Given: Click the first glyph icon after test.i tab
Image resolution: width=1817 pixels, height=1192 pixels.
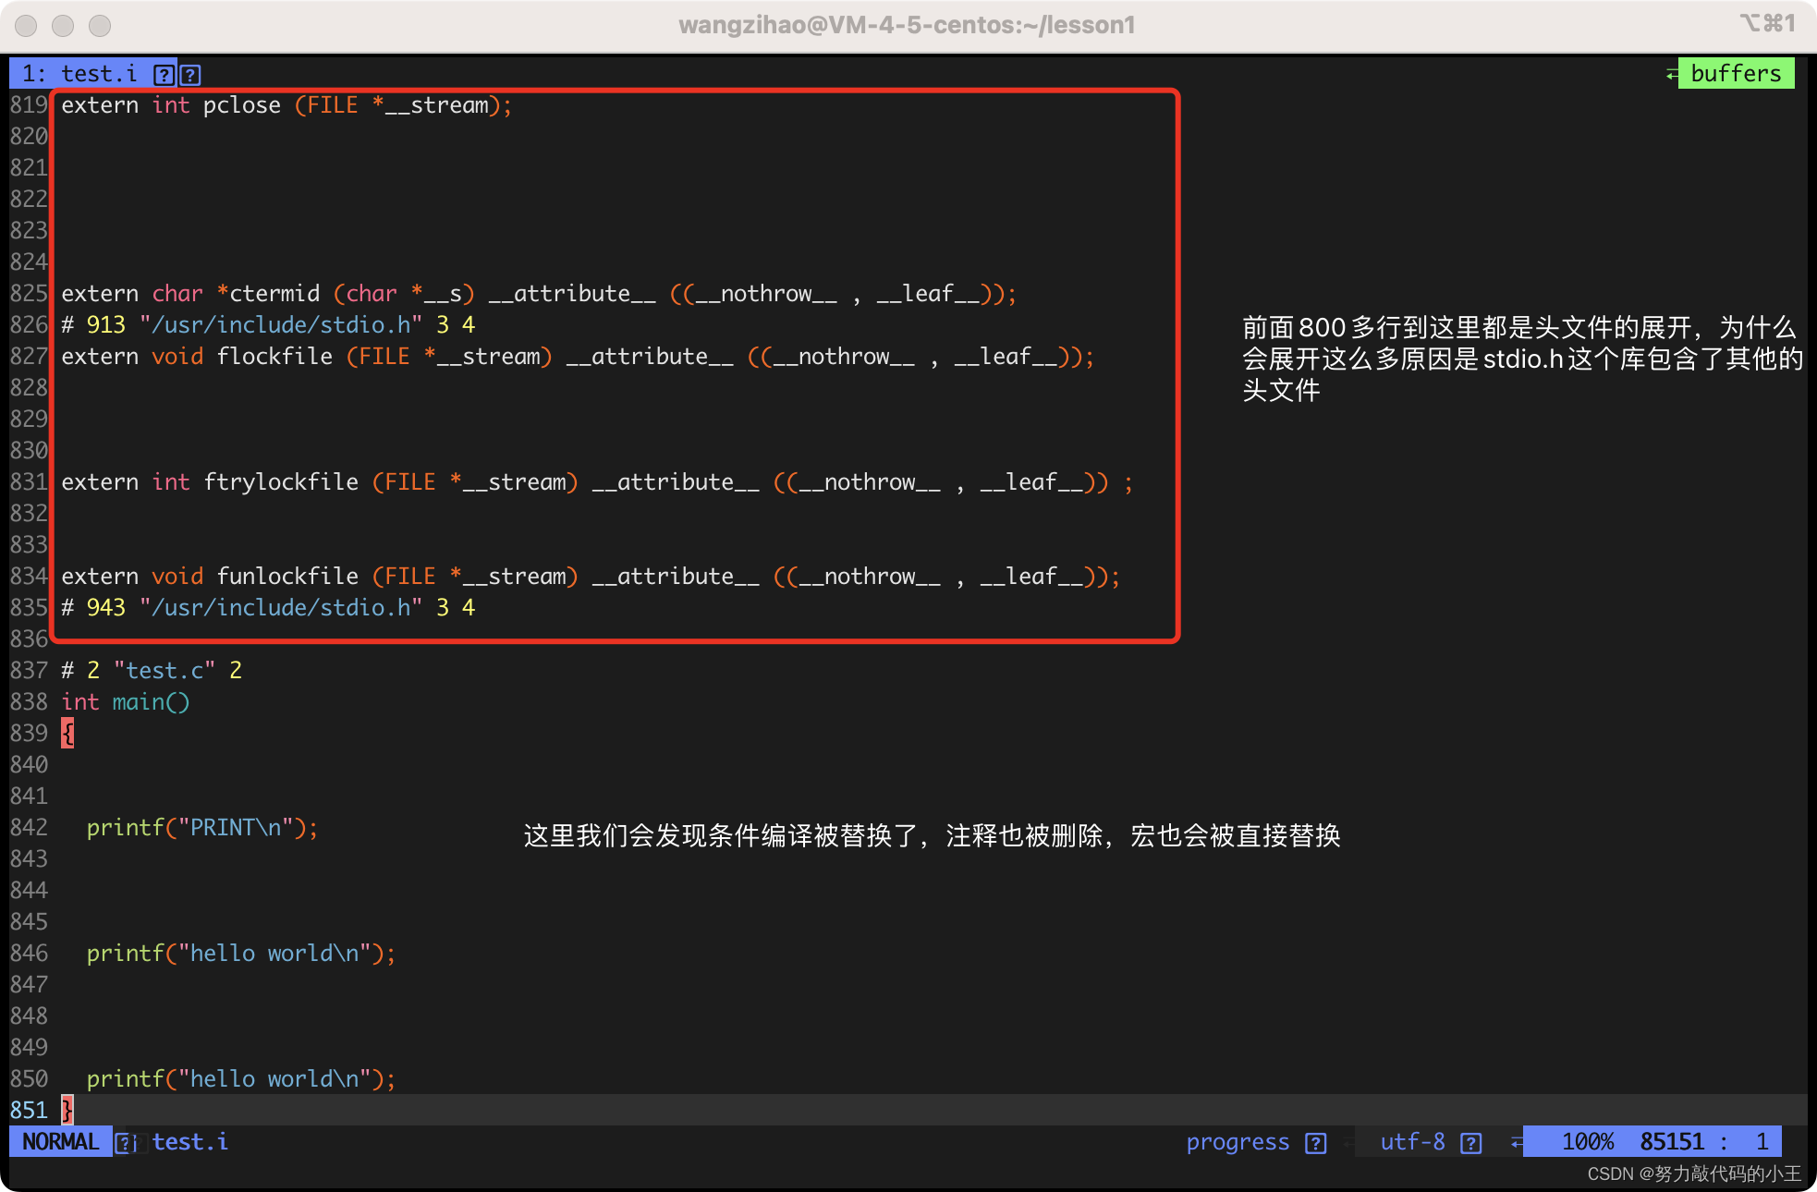Looking at the screenshot, I should coord(164,75).
